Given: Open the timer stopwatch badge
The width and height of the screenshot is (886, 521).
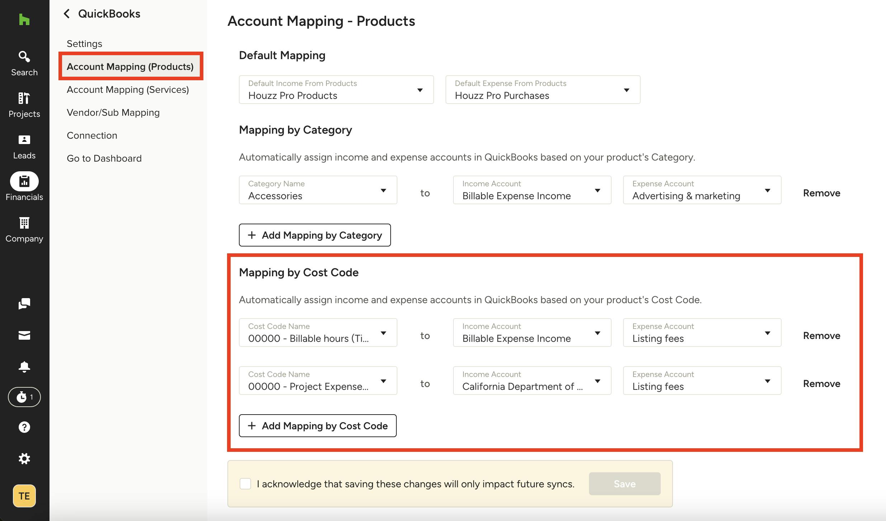Looking at the screenshot, I should [x=24, y=397].
